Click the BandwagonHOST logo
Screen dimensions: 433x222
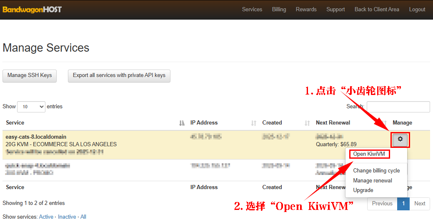[x=32, y=9]
